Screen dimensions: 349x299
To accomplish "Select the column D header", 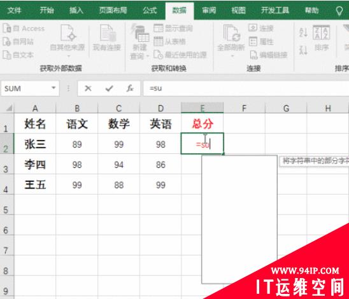I will tap(160, 108).
